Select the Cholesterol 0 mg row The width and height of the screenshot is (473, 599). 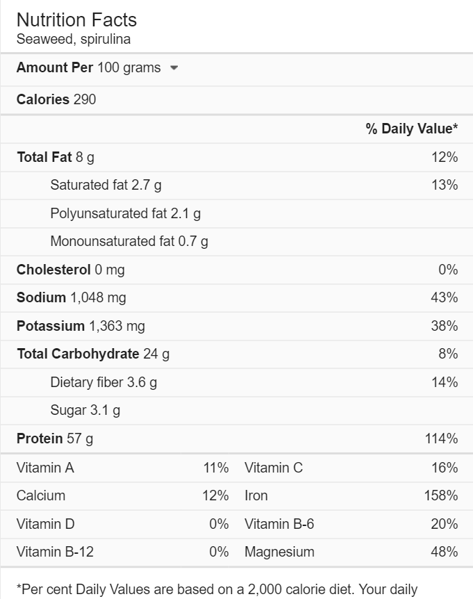[237, 270]
